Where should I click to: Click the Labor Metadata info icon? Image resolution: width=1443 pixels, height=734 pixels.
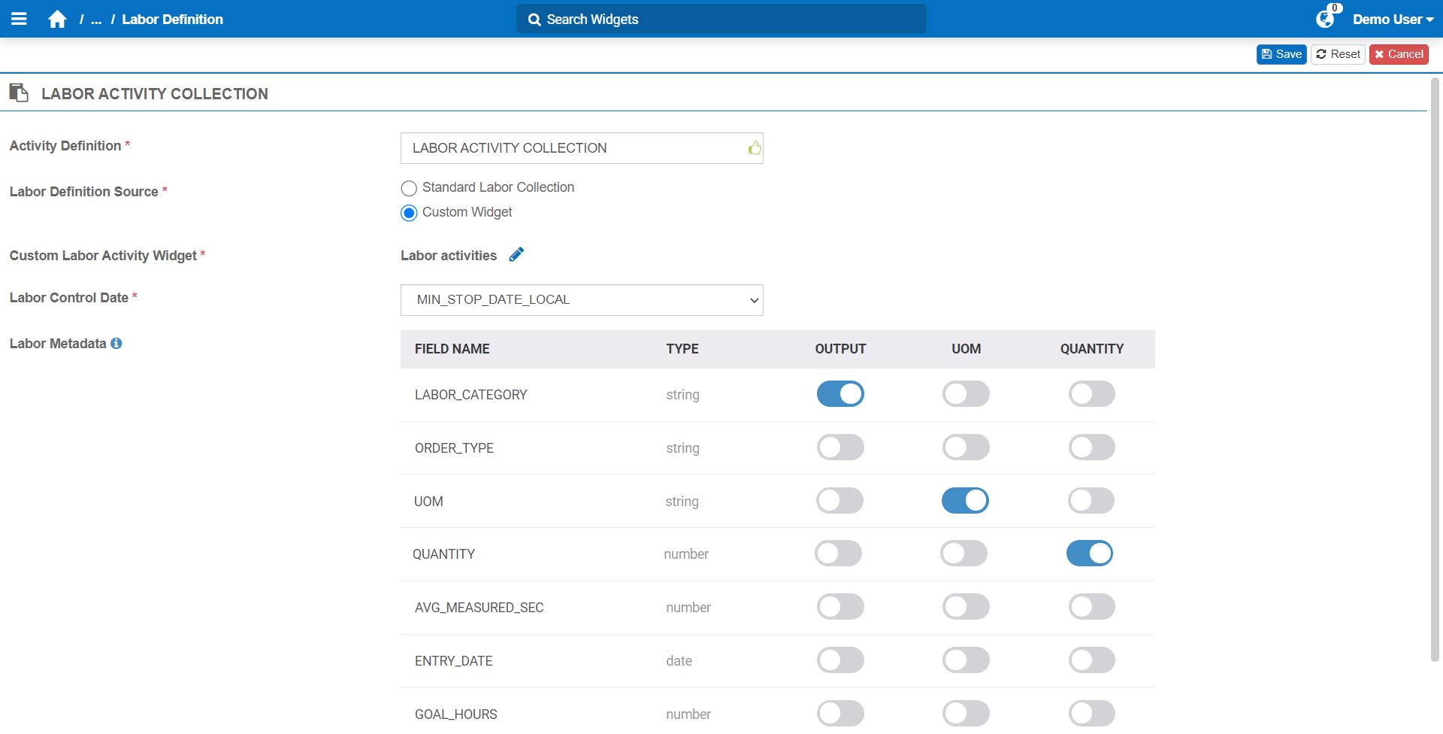click(116, 344)
